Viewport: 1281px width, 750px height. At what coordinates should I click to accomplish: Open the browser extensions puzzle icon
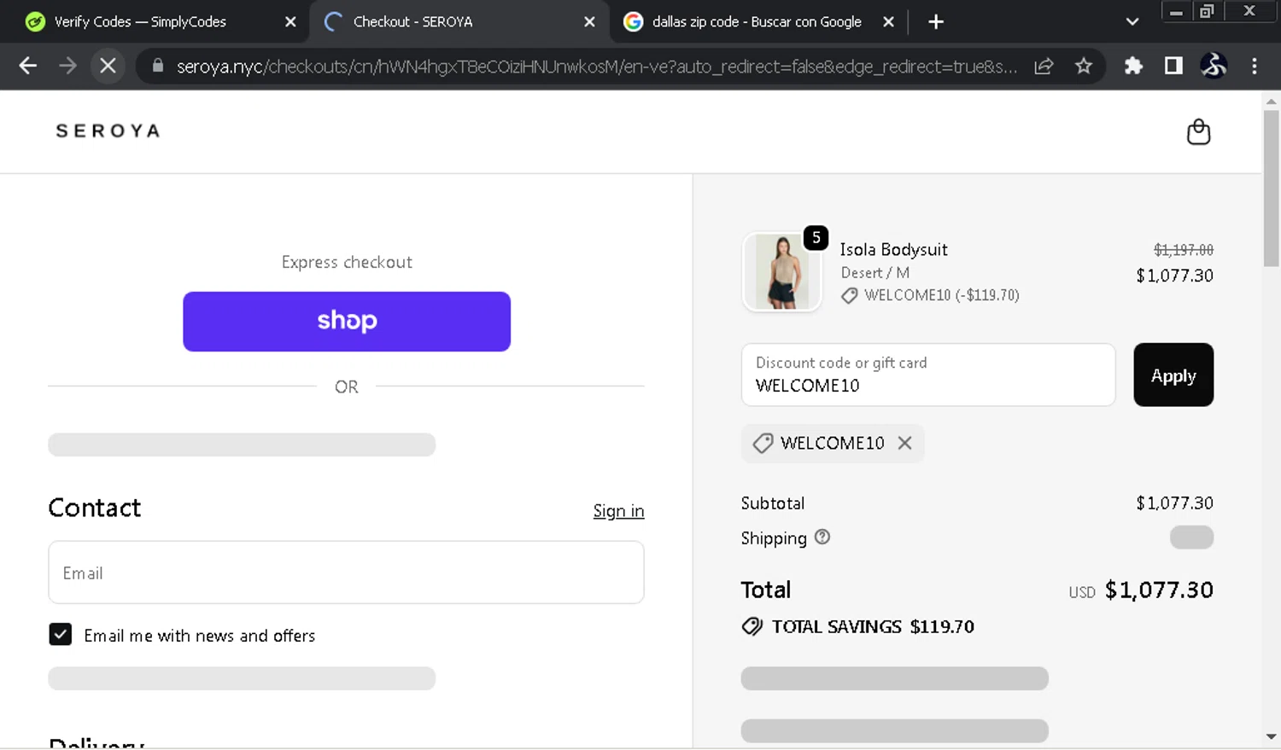(1133, 66)
